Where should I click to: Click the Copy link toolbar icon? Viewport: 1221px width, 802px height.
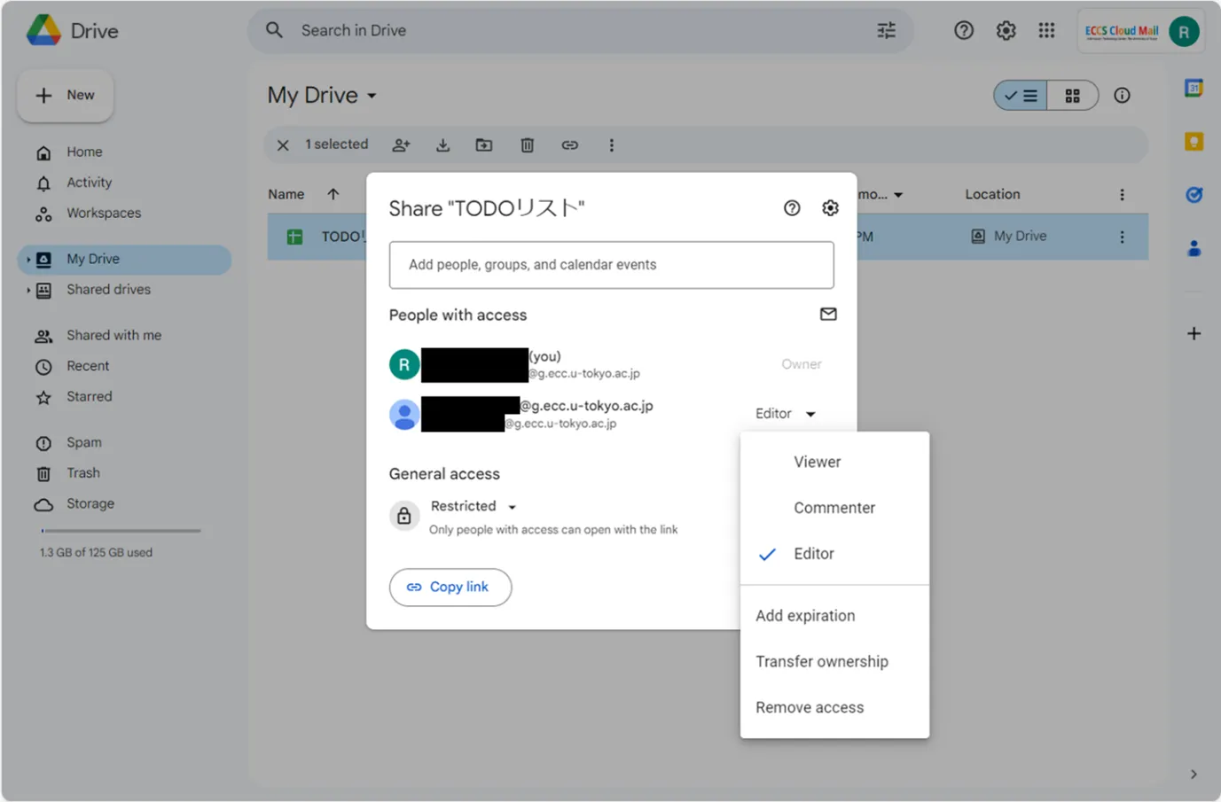[x=569, y=144]
